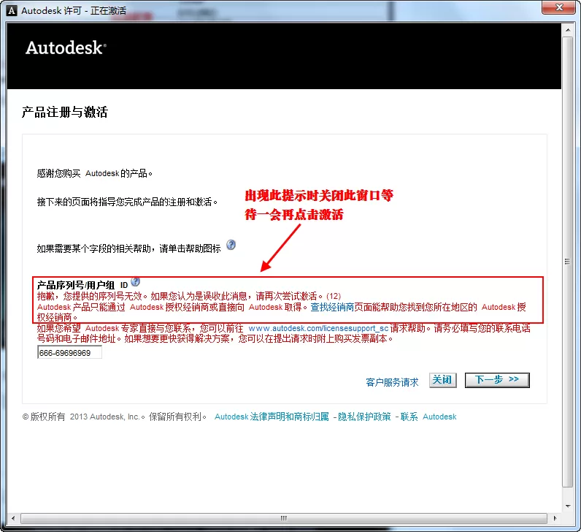
Task: Close the Autodesk licensing window
Action: pyautogui.click(x=559, y=7)
